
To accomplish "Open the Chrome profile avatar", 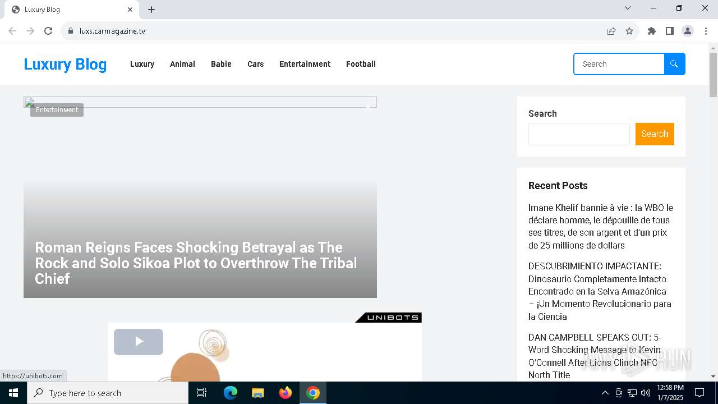I will point(688,31).
